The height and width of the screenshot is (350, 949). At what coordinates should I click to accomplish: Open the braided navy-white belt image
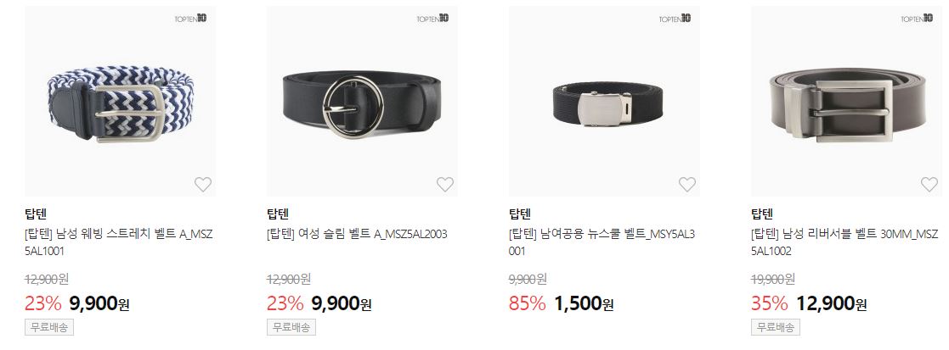point(121,102)
